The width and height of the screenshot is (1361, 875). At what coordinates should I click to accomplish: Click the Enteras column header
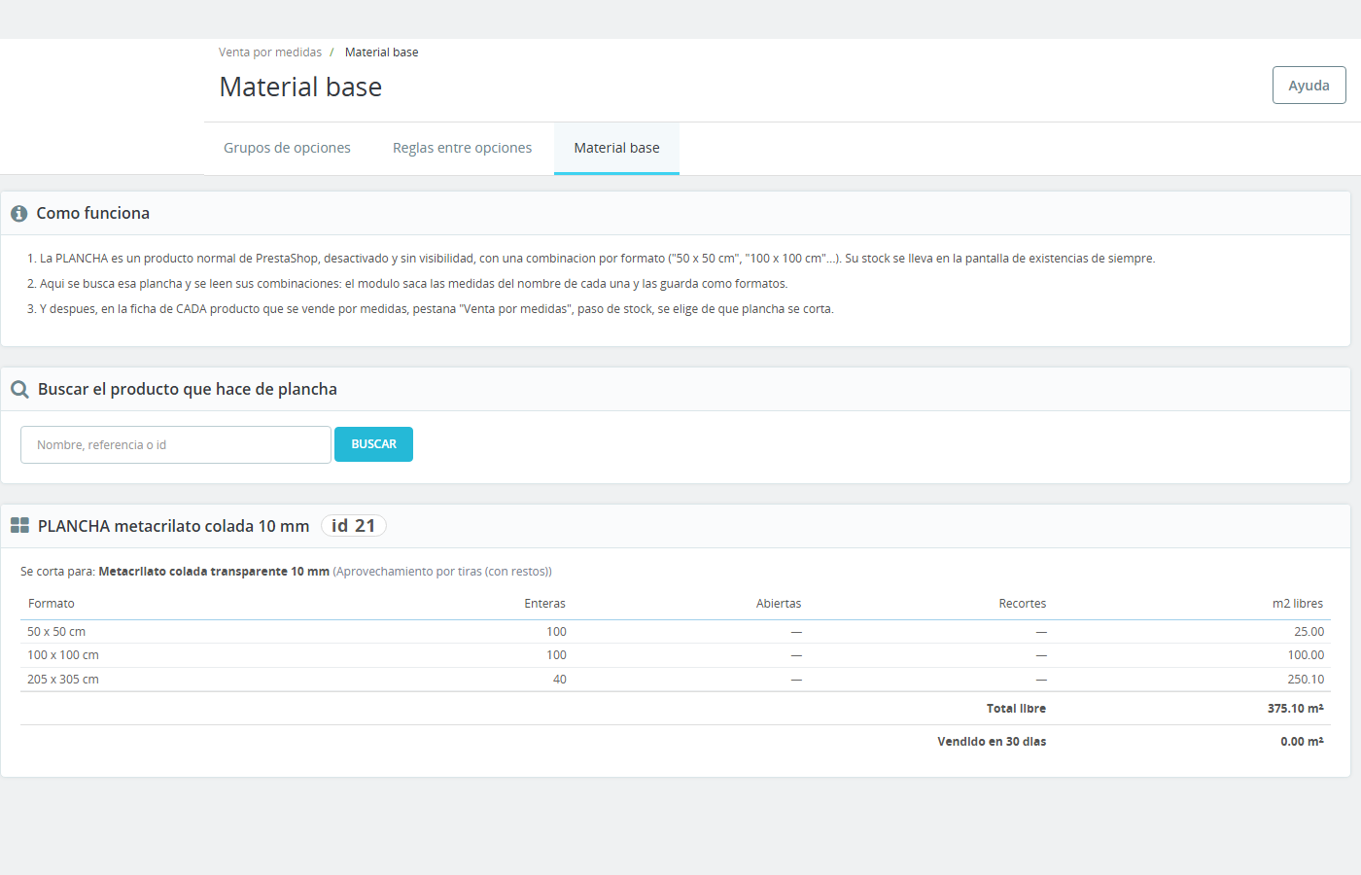tap(544, 604)
